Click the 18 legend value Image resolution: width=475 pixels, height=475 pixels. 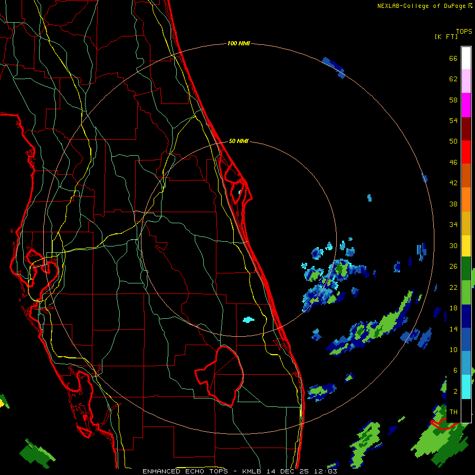[453, 308]
